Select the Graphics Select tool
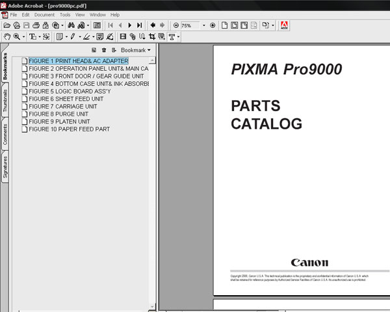 point(46,37)
